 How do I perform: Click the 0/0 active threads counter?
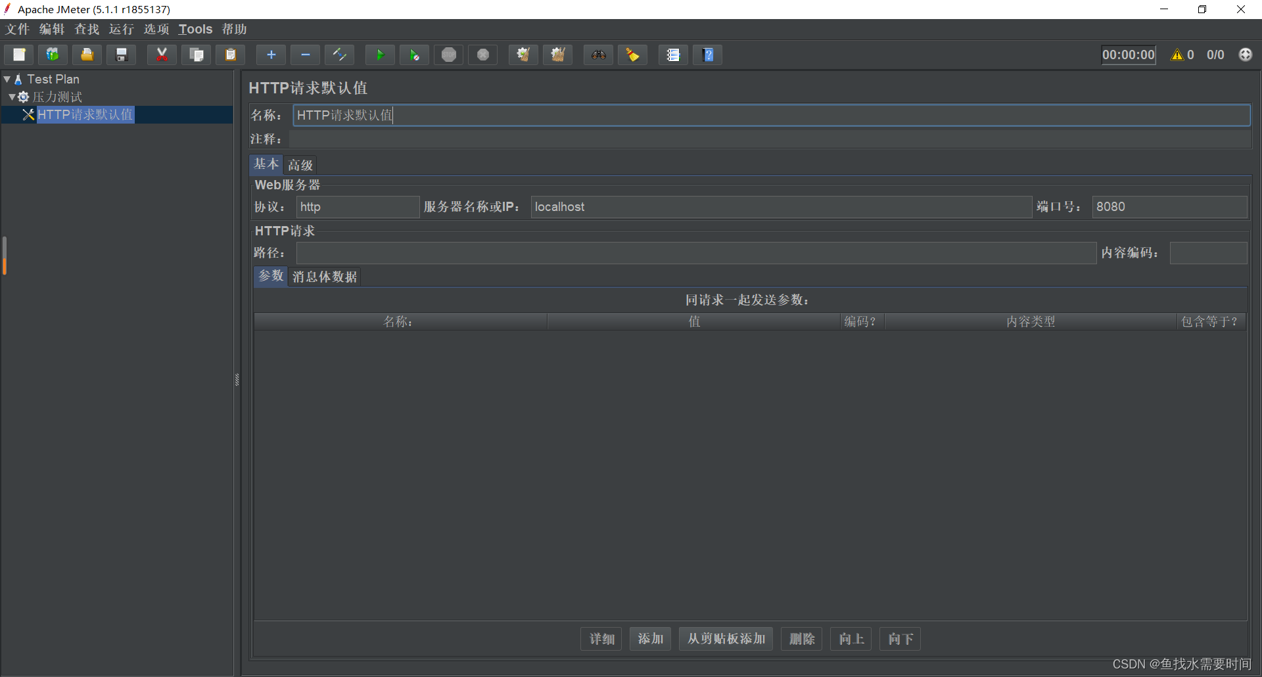[x=1215, y=55]
